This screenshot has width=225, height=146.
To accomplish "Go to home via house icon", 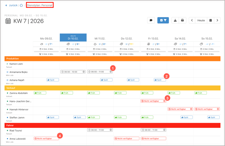I will [x=21, y=5].
